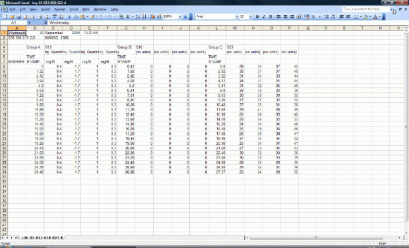Viewport: 409px width, 248px height.
Task: Apply the Percent Style icon
Action: click(x=313, y=16)
